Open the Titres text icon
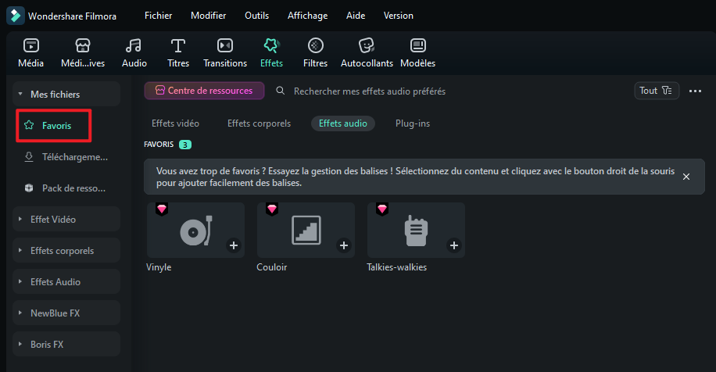The image size is (716, 372). point(178,45)
